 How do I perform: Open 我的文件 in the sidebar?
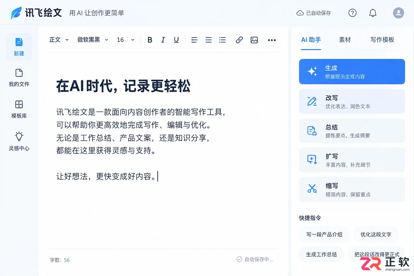(19, 78)
